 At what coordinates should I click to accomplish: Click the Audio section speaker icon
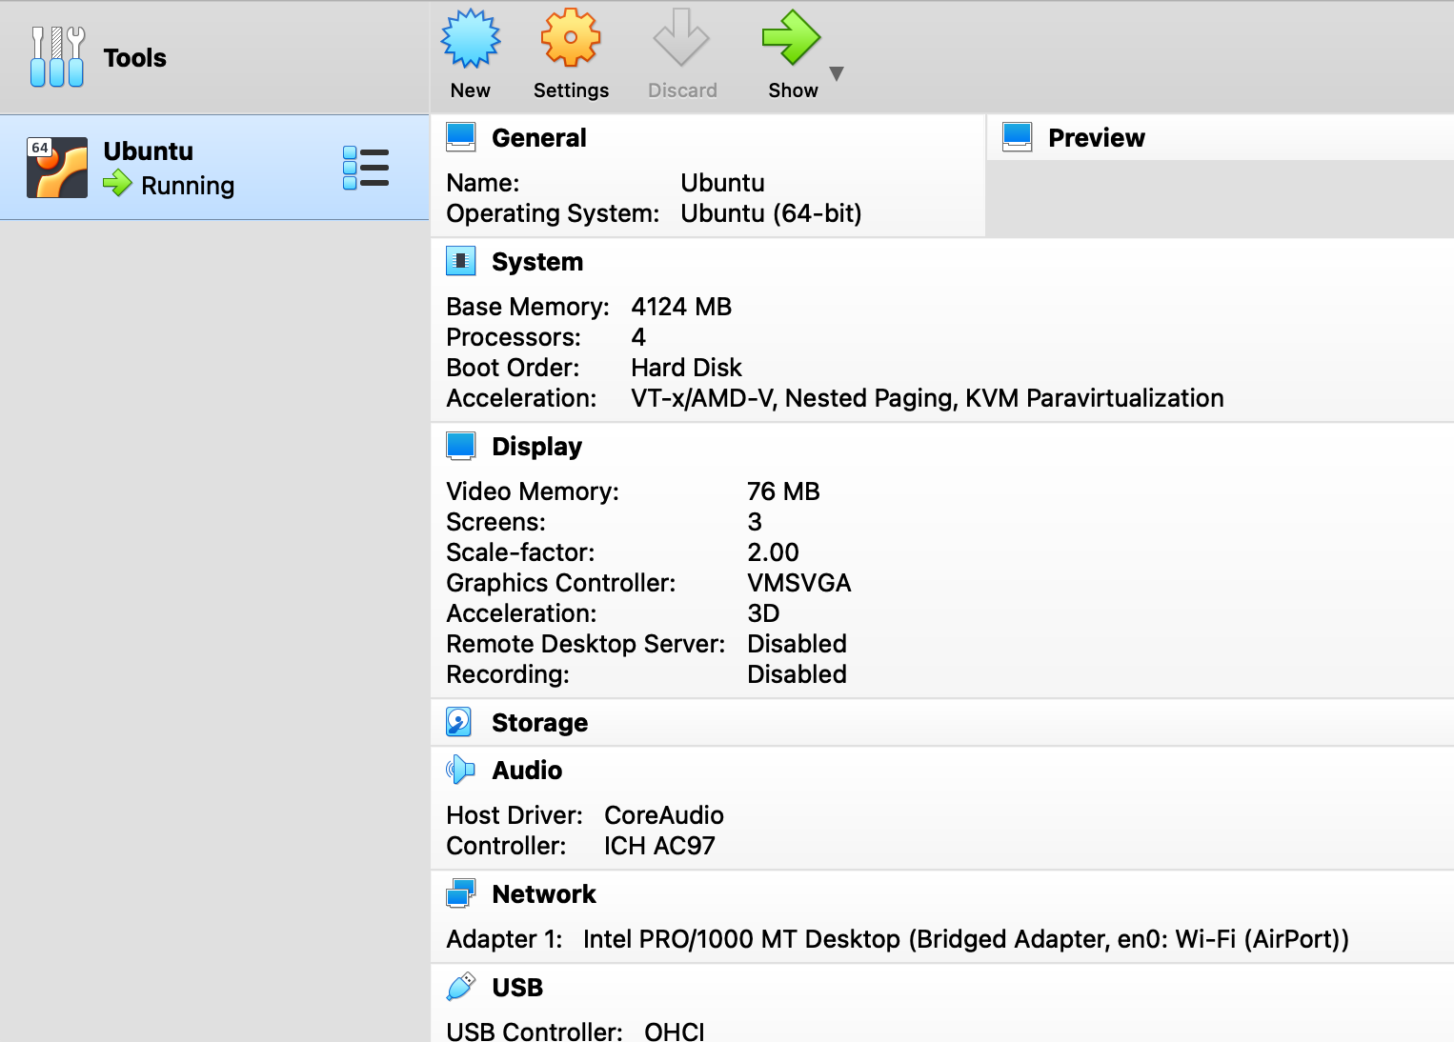tap(461, 770)
